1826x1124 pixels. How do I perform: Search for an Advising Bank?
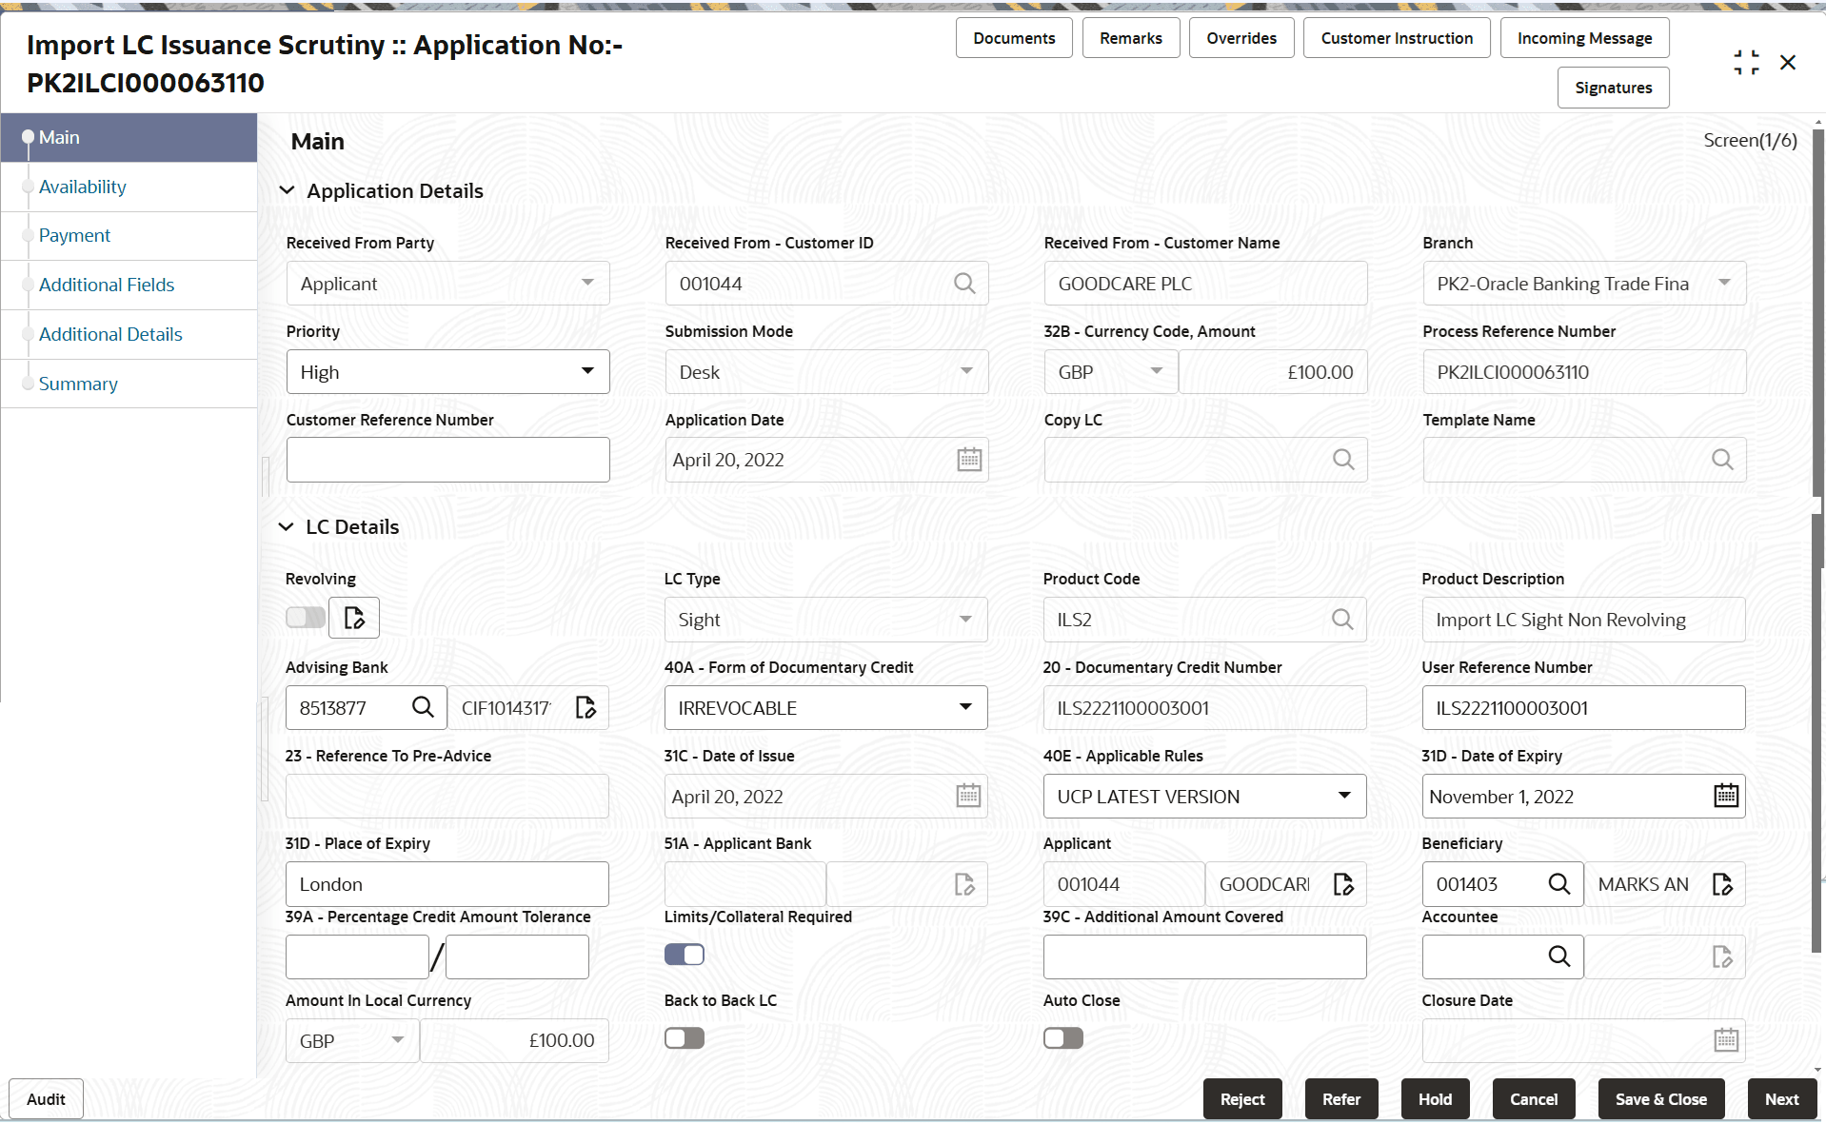tap(423, 707)
